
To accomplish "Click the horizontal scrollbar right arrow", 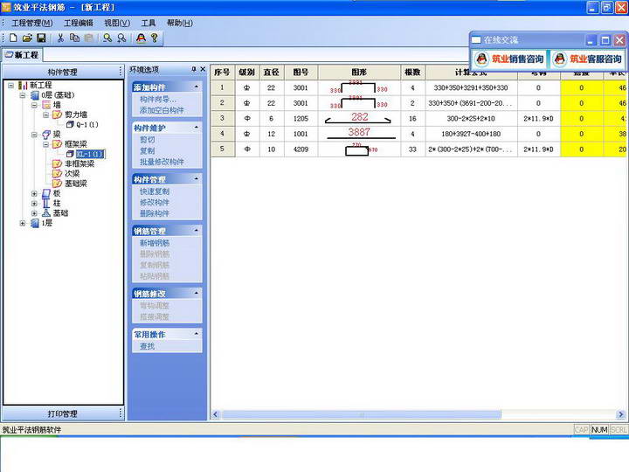I will (620, 414).
